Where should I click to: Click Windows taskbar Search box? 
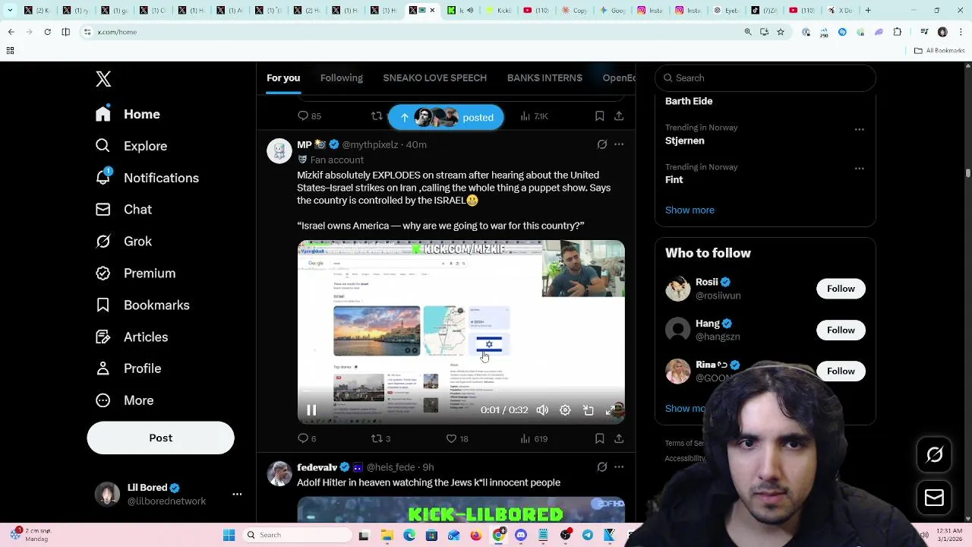[x=297, y=535]
